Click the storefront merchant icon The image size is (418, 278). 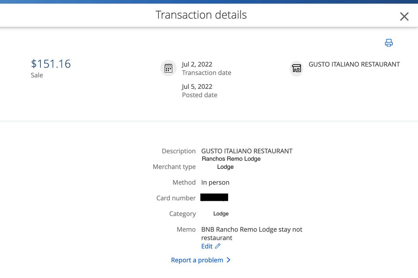296,68
